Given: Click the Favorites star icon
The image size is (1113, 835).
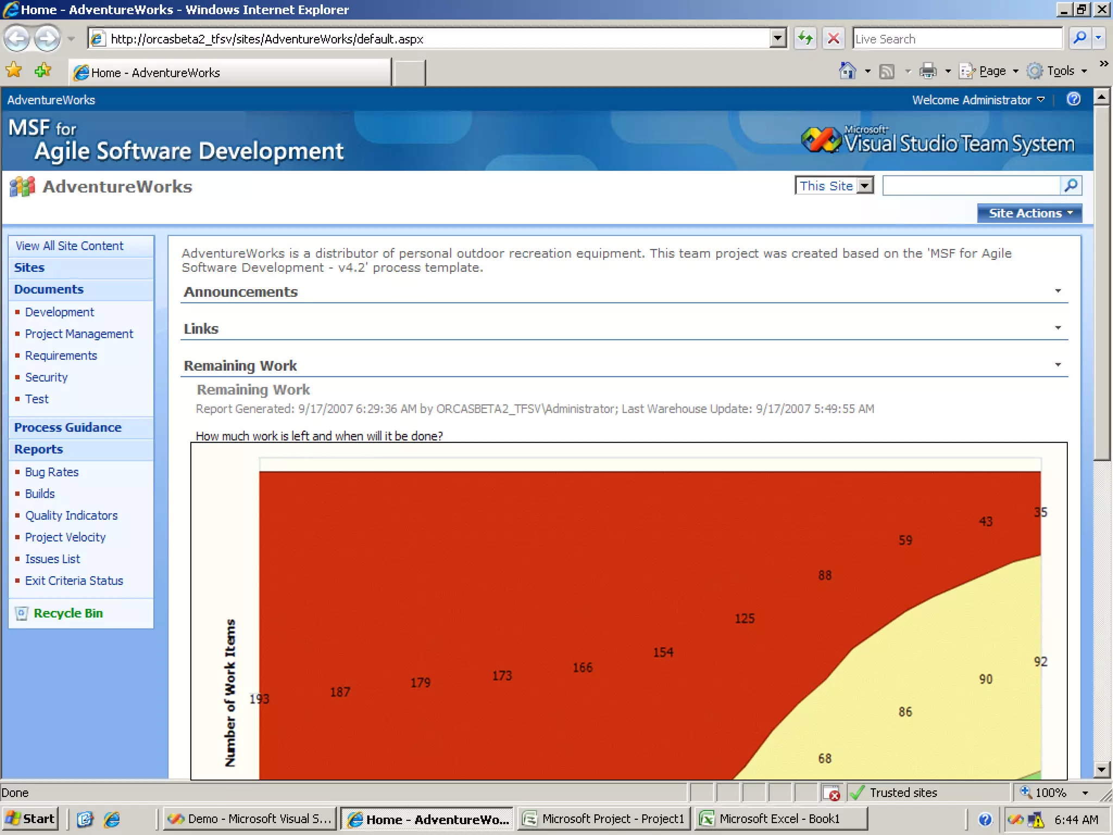Looking at the screenshot, I should tap(14, 70).
